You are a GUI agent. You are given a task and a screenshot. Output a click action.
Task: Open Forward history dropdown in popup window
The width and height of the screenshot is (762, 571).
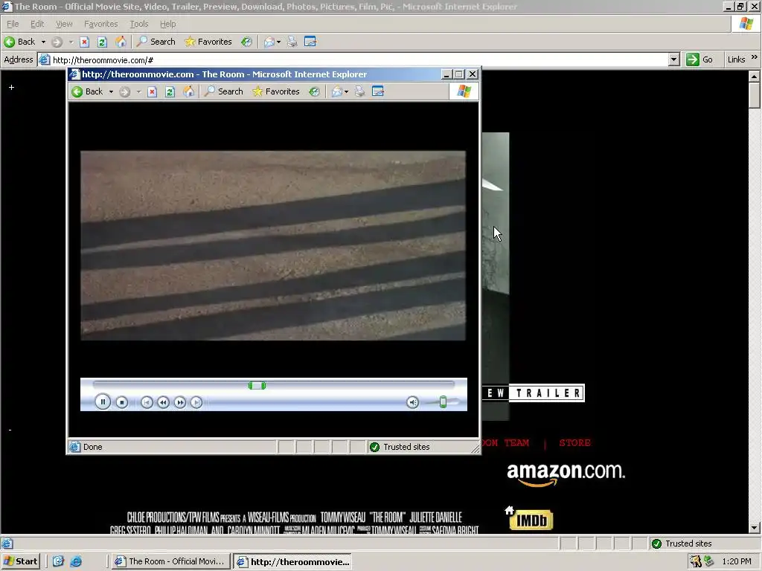click(x=139, y=91)
